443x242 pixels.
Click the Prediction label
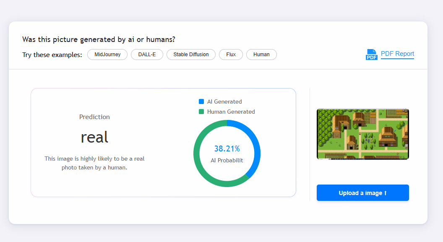click(94, 117)
